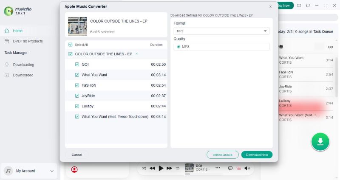Open the three-dot more options in player
Viewport: 340px width, 180px height.
(x=218, y=168)
